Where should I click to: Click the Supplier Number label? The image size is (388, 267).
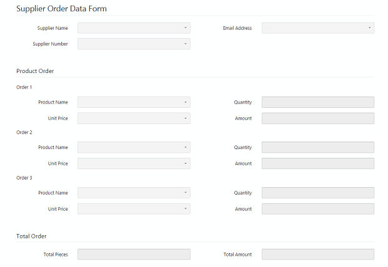[50, 44]
